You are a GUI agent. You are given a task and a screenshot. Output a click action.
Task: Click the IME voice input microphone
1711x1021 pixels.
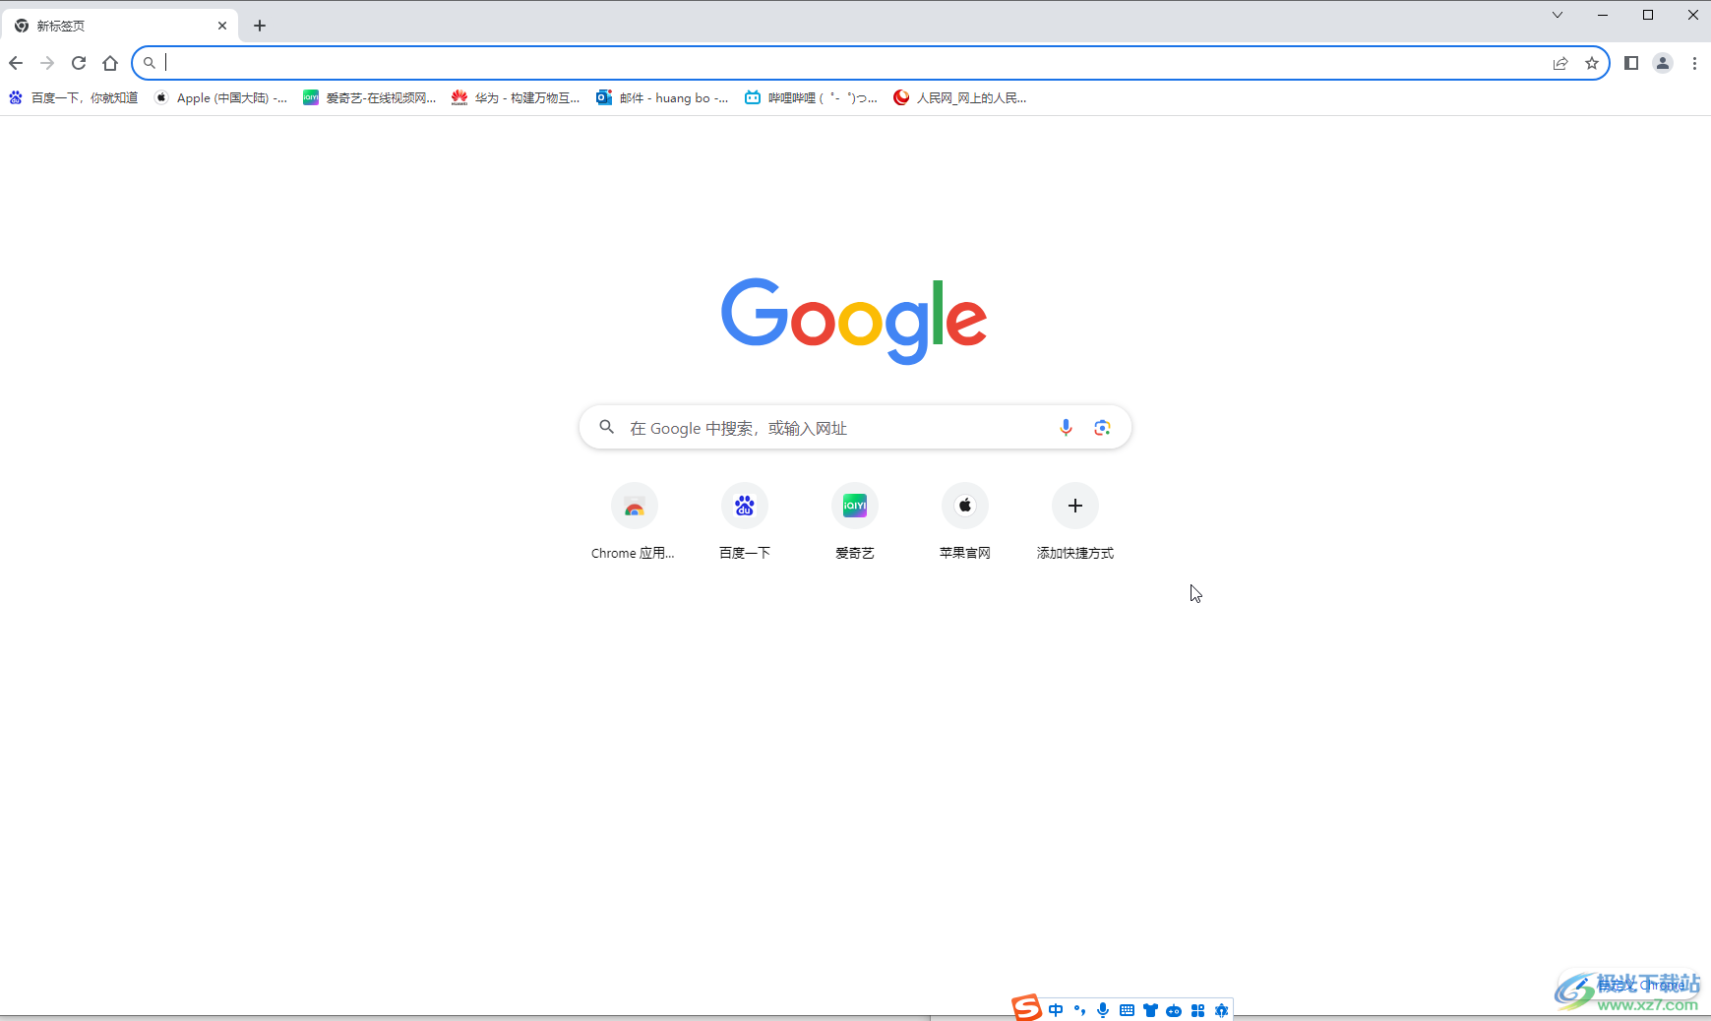(x=1103, y=1010)
